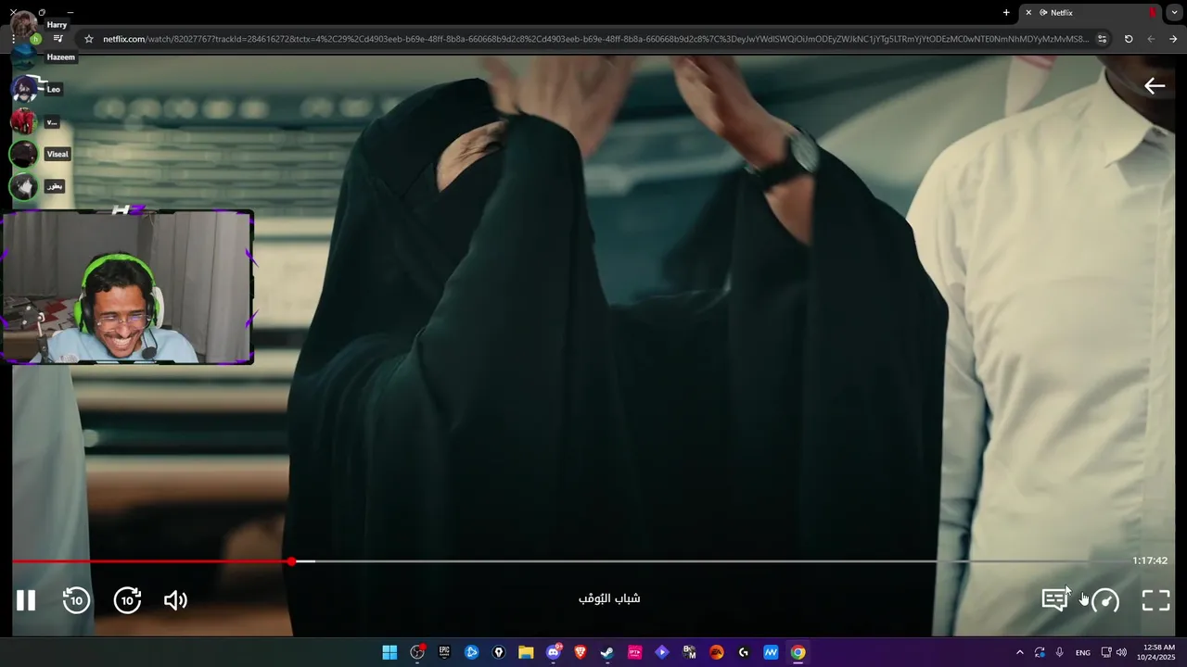Select the Netflix browser tab
Screen dimensions: 1187x667
click(x=1090, y=12)
